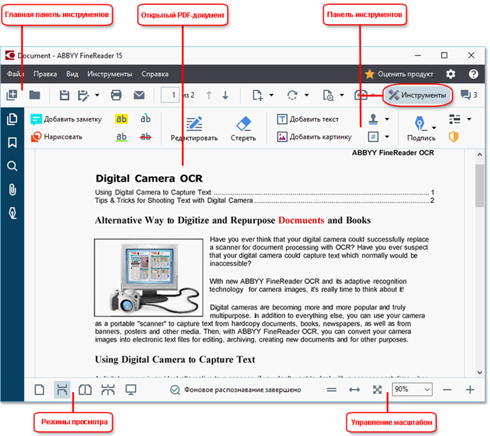490x436 pixels.
Task: Click the list options icon
Action: [x=454, y=119]
